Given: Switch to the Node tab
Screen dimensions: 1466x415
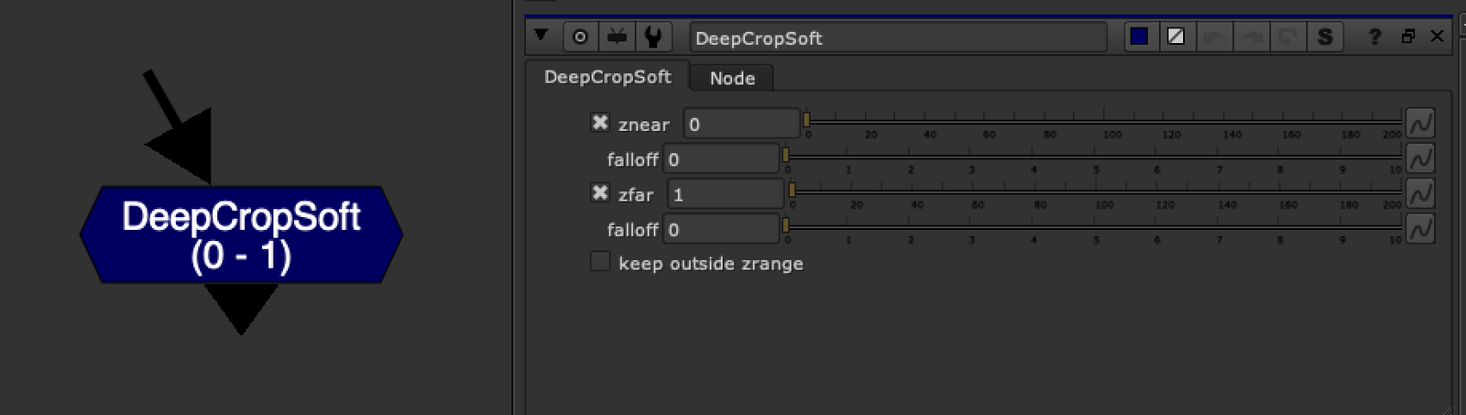Looking at the screenshot, I should click(x=732, y=78).
